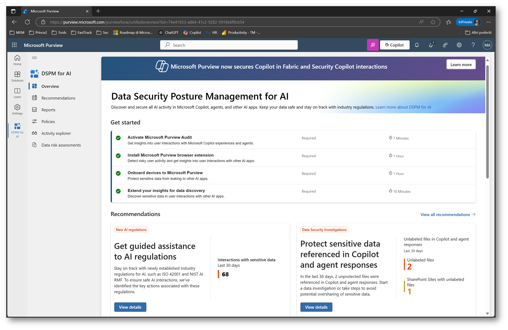Open the Prince2 bookmarks folder
Image resolution: width=508 pixels, height=330 pixels.
[38, 33]
